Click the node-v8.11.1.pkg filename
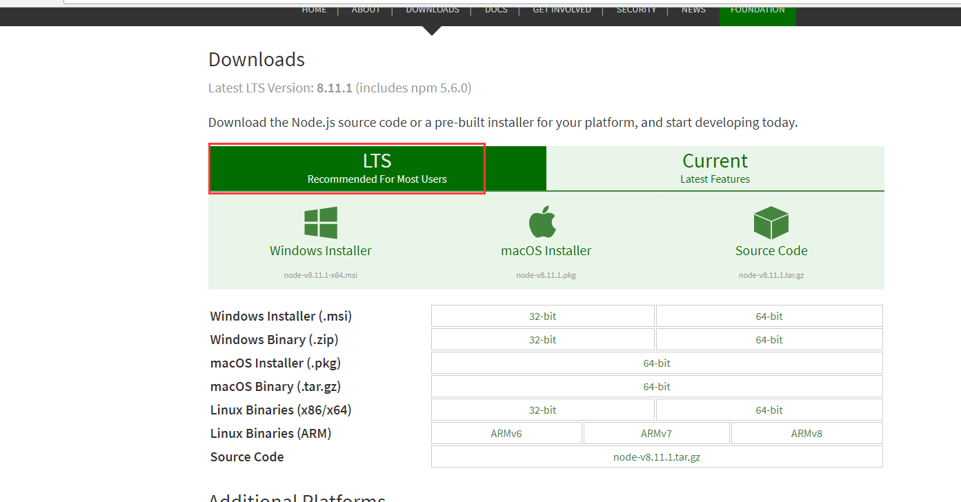This screenshot has width=961, height=502. (x=546, y=275)
